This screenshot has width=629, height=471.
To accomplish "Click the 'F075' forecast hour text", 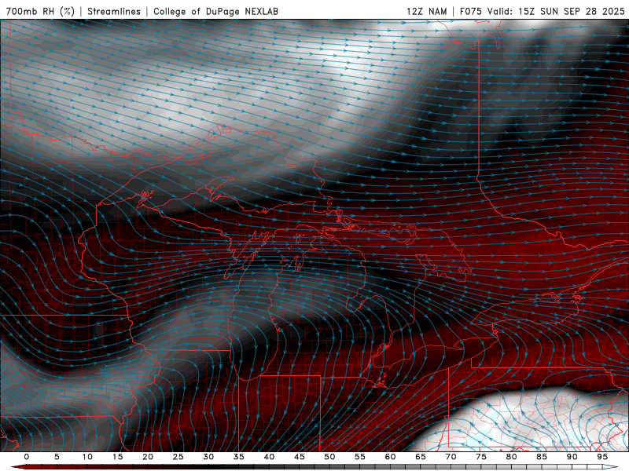I will pos(471,11).
